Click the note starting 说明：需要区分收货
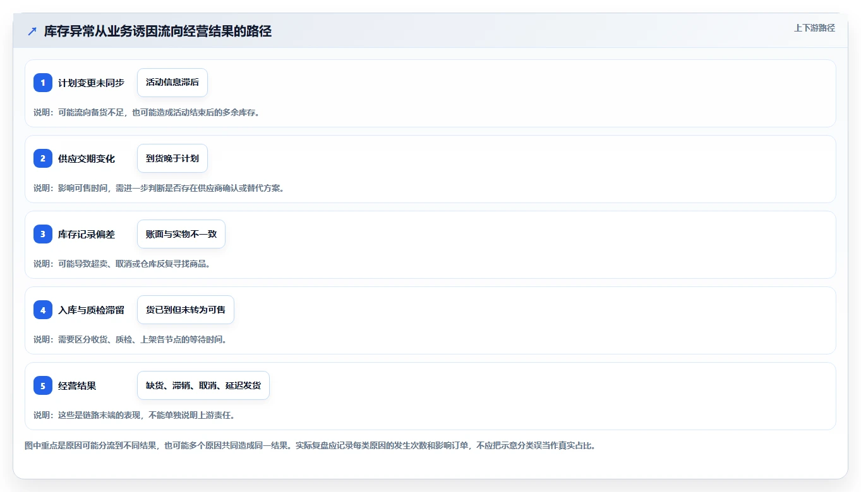 coord(130,339)
